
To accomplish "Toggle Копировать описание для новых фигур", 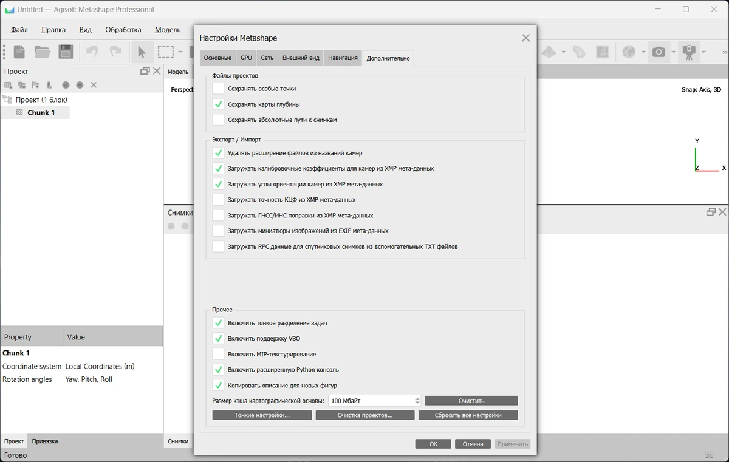I will pos(218,385).
